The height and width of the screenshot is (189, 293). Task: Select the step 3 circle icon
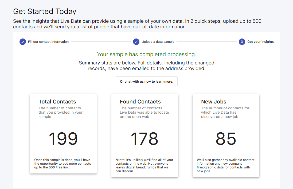(241, 42)
